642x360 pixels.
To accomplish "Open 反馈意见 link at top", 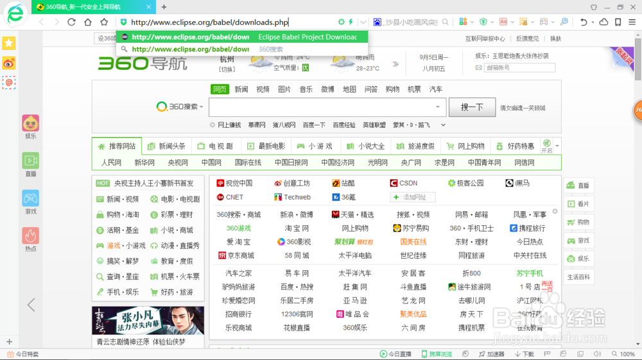I will pyautogui.click(x=527, y=39).
